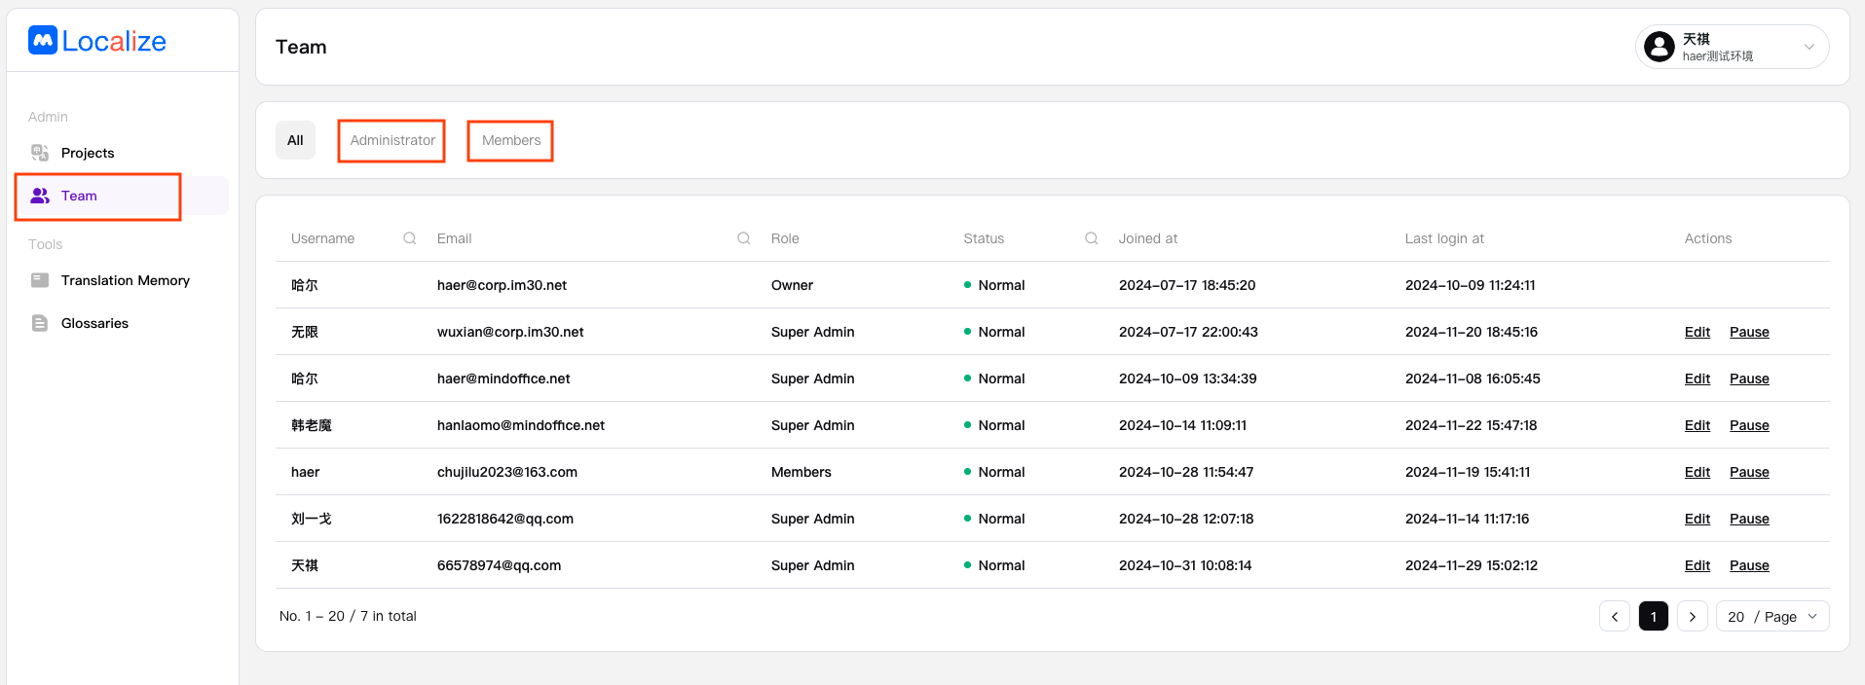This screenshot has width=1865, height=685.
Task: Pause the hanlaomo@mindoffice.net account
Action: 1749,425
